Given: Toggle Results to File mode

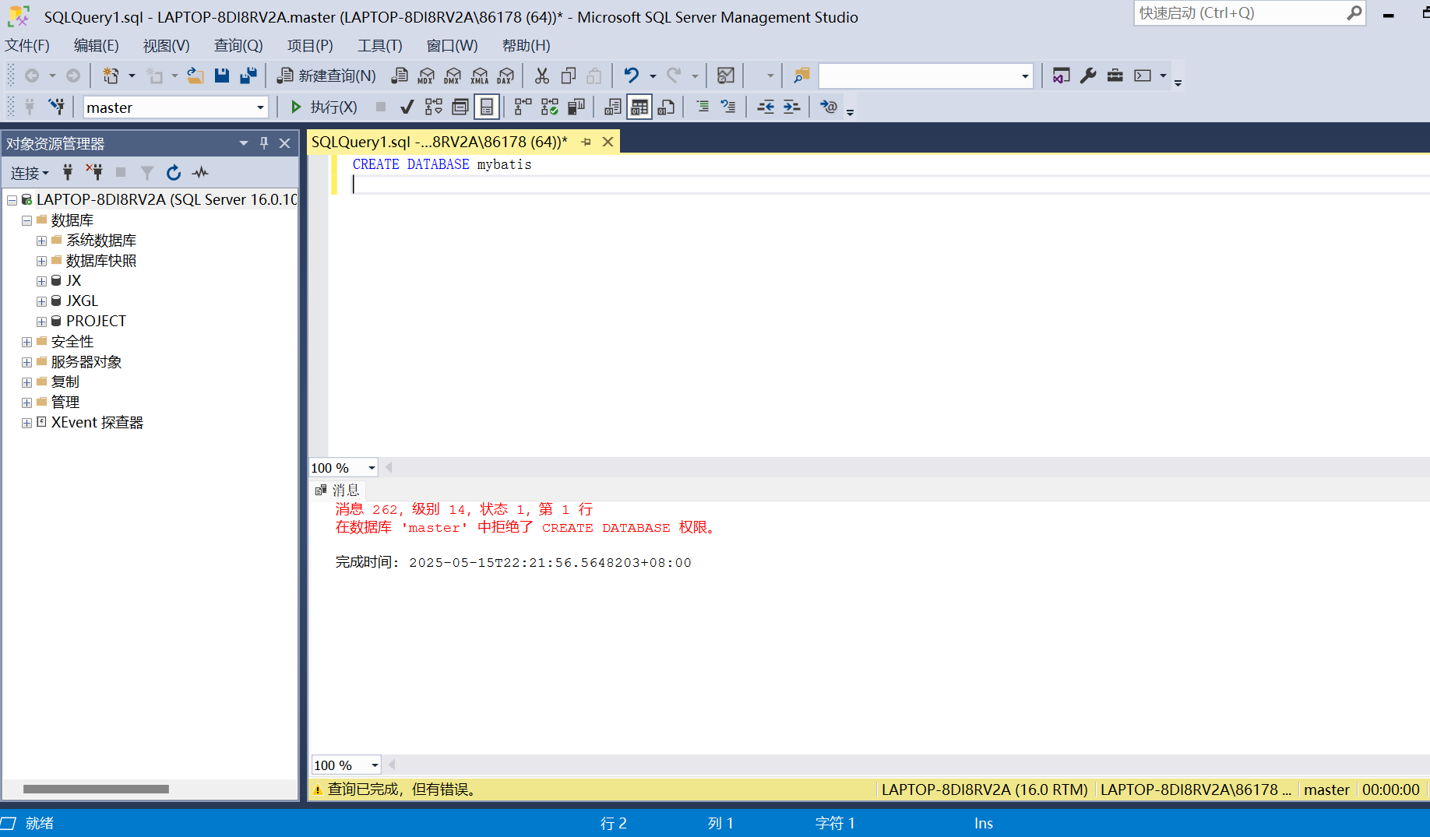Looking at the screenshot, I should tap(666, 107).
